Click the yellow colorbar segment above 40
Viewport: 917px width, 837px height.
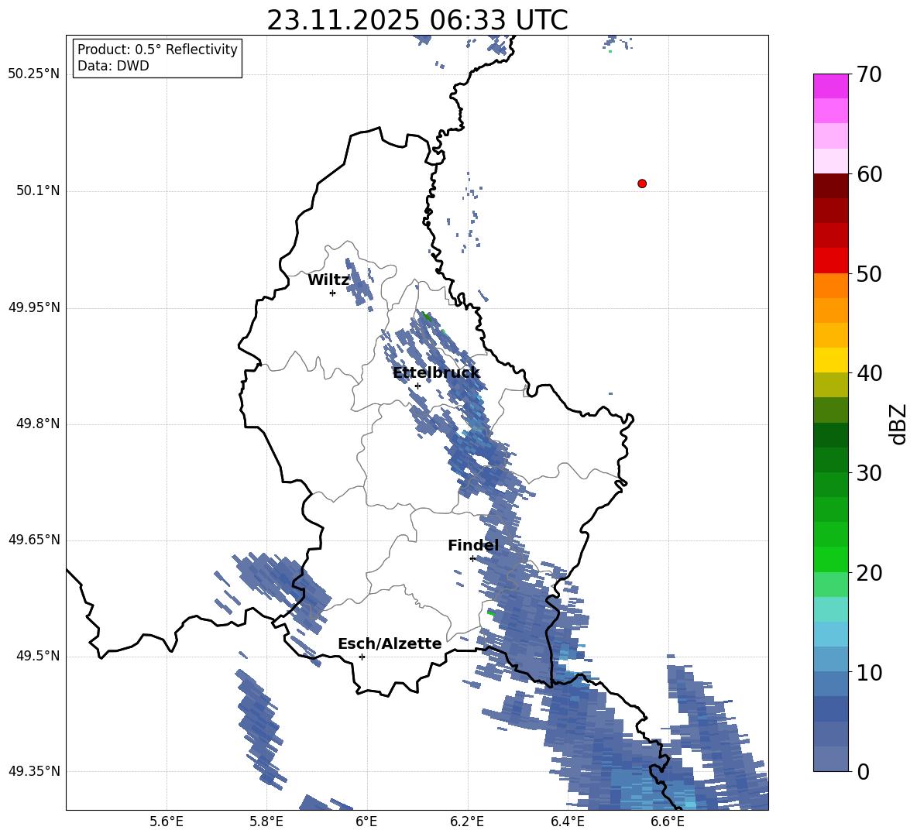click(830, 360)
